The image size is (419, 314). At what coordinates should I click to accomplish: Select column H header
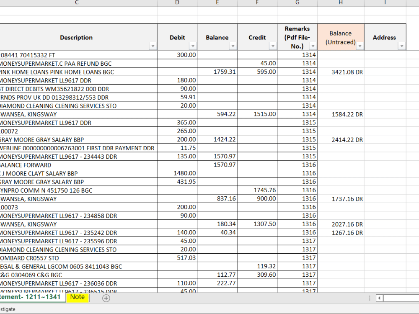coord(341,3)
